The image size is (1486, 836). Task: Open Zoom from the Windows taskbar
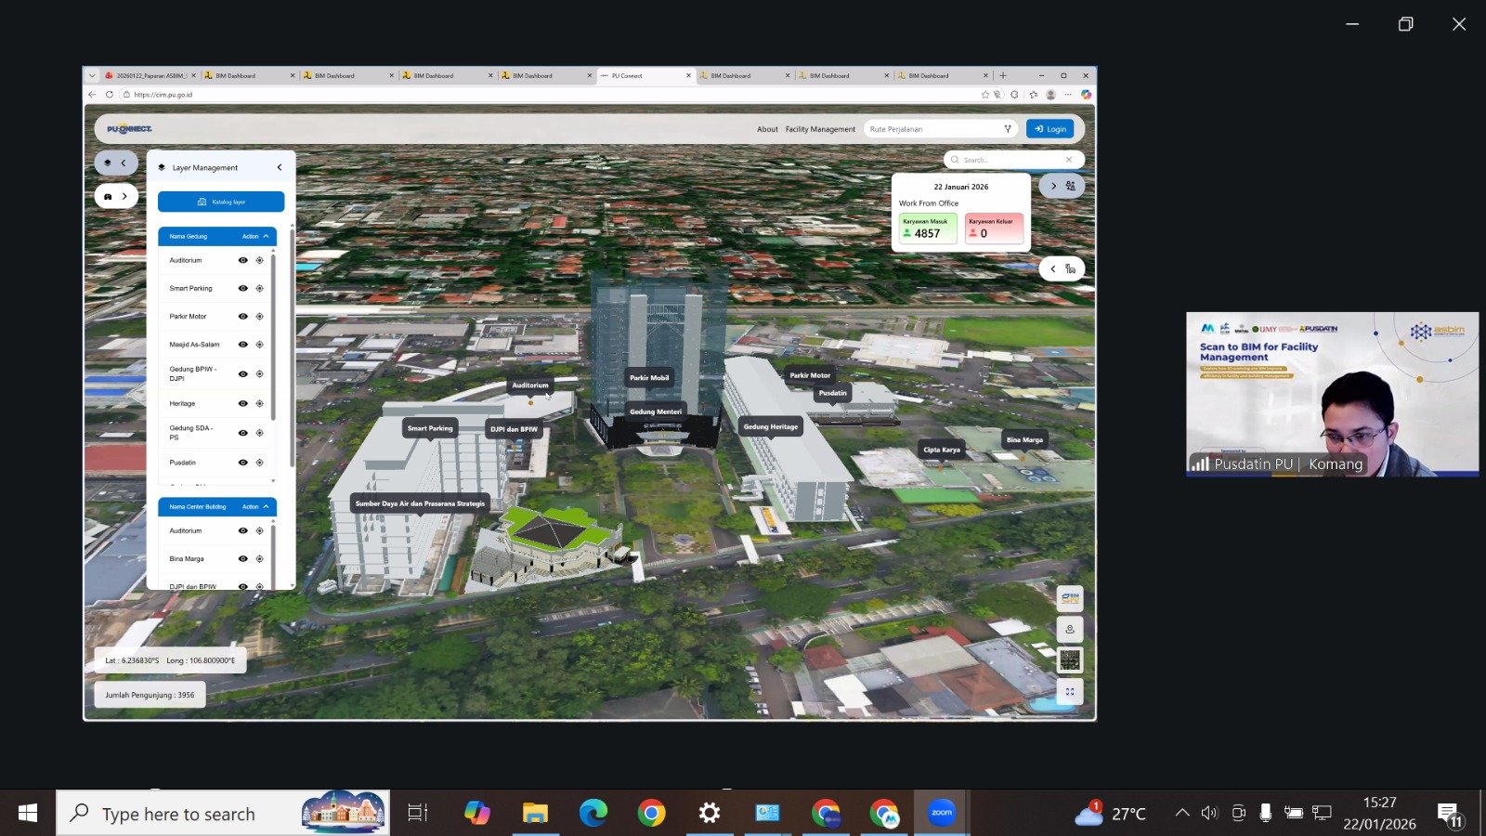942,814
